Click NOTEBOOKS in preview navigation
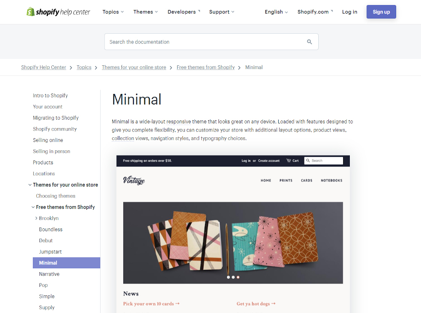The width and height of the screenshot is (421, 313). click(x=332, y=181)
